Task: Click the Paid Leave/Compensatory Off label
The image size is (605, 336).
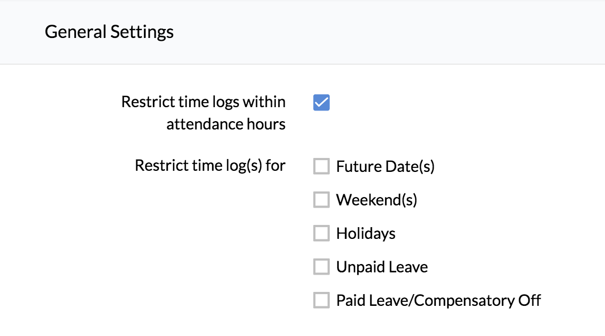Action: coord(438,300)
